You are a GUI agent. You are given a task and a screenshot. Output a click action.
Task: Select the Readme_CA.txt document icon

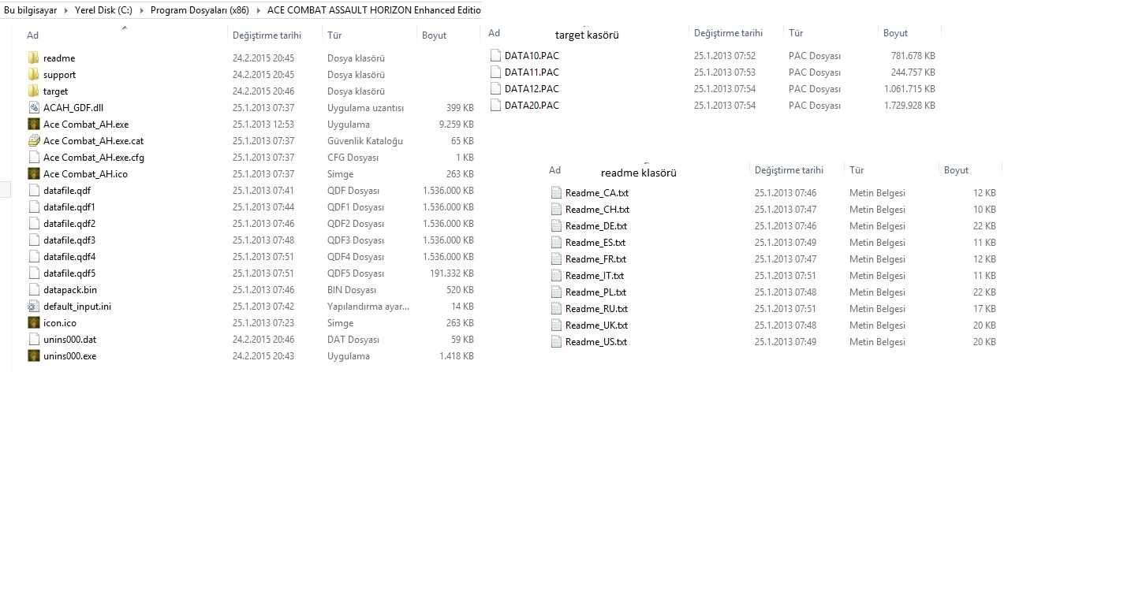556,192
